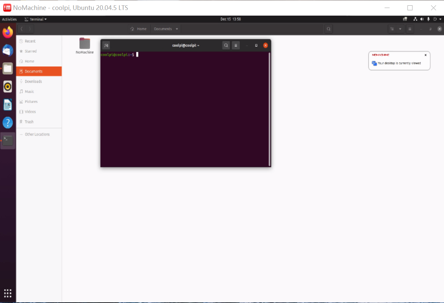The image size is (444, 303).
Task: Click the coolpi@coolpi terminal title
Action: click(185, 46)
